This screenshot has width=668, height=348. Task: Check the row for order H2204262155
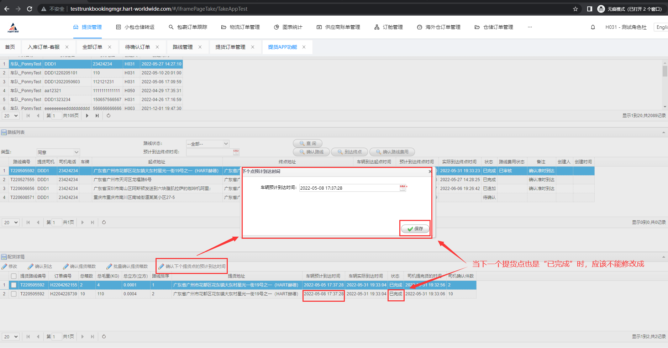pos(14,285)
